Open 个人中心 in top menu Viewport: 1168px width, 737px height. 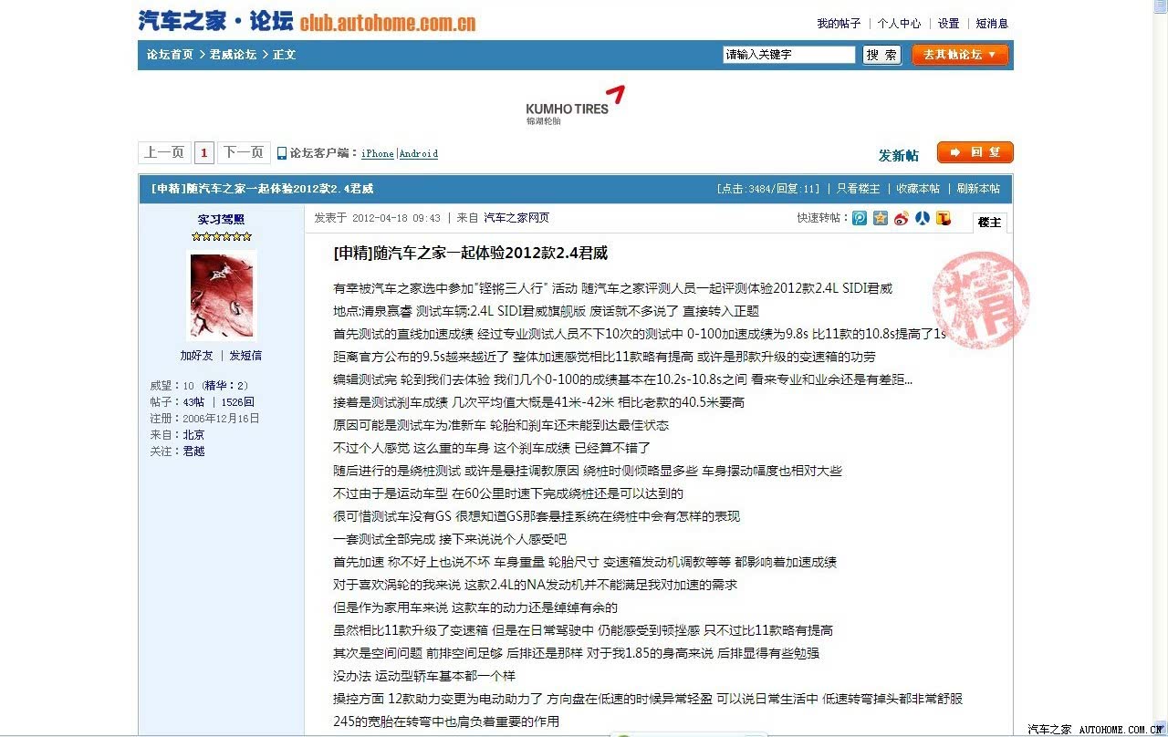(900, 24)
